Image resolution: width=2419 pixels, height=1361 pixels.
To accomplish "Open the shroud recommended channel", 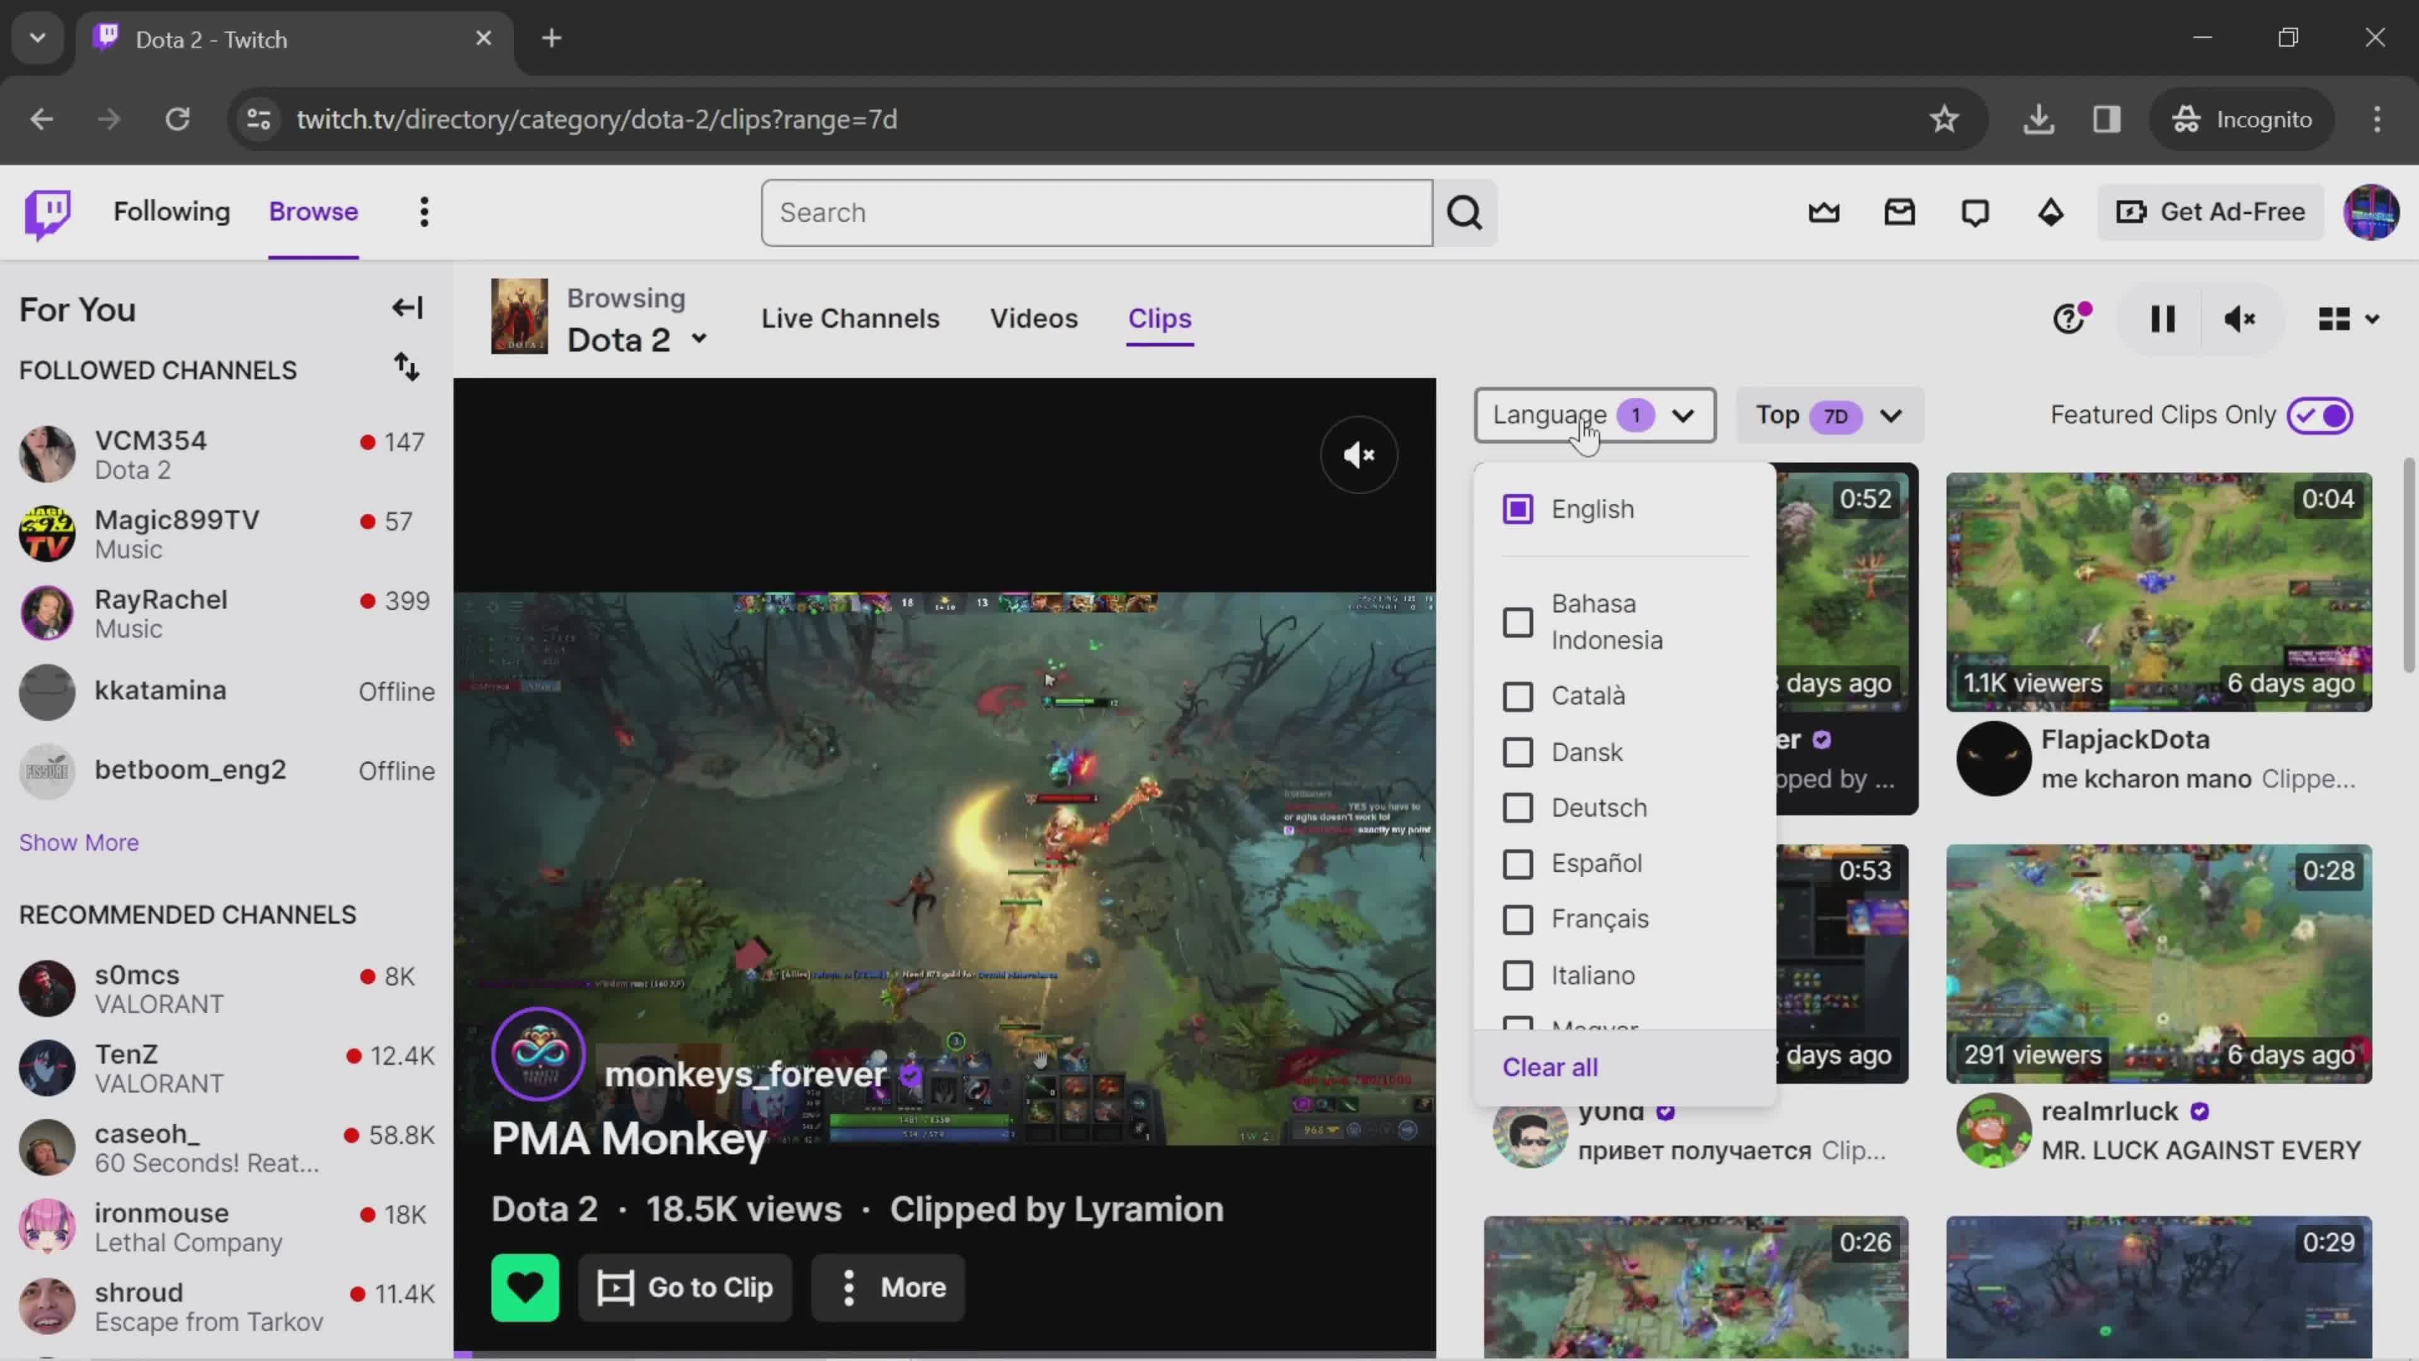I will 226,1307.
